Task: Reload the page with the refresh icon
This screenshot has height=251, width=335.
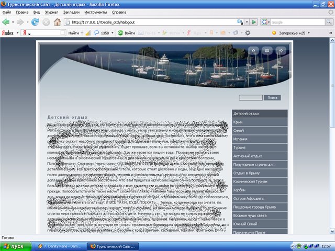Action: (35, 22)
